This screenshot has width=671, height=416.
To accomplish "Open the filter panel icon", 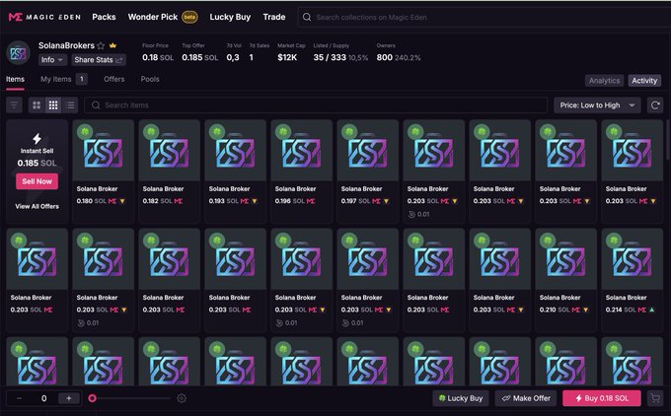I will (x=14, y=105).
